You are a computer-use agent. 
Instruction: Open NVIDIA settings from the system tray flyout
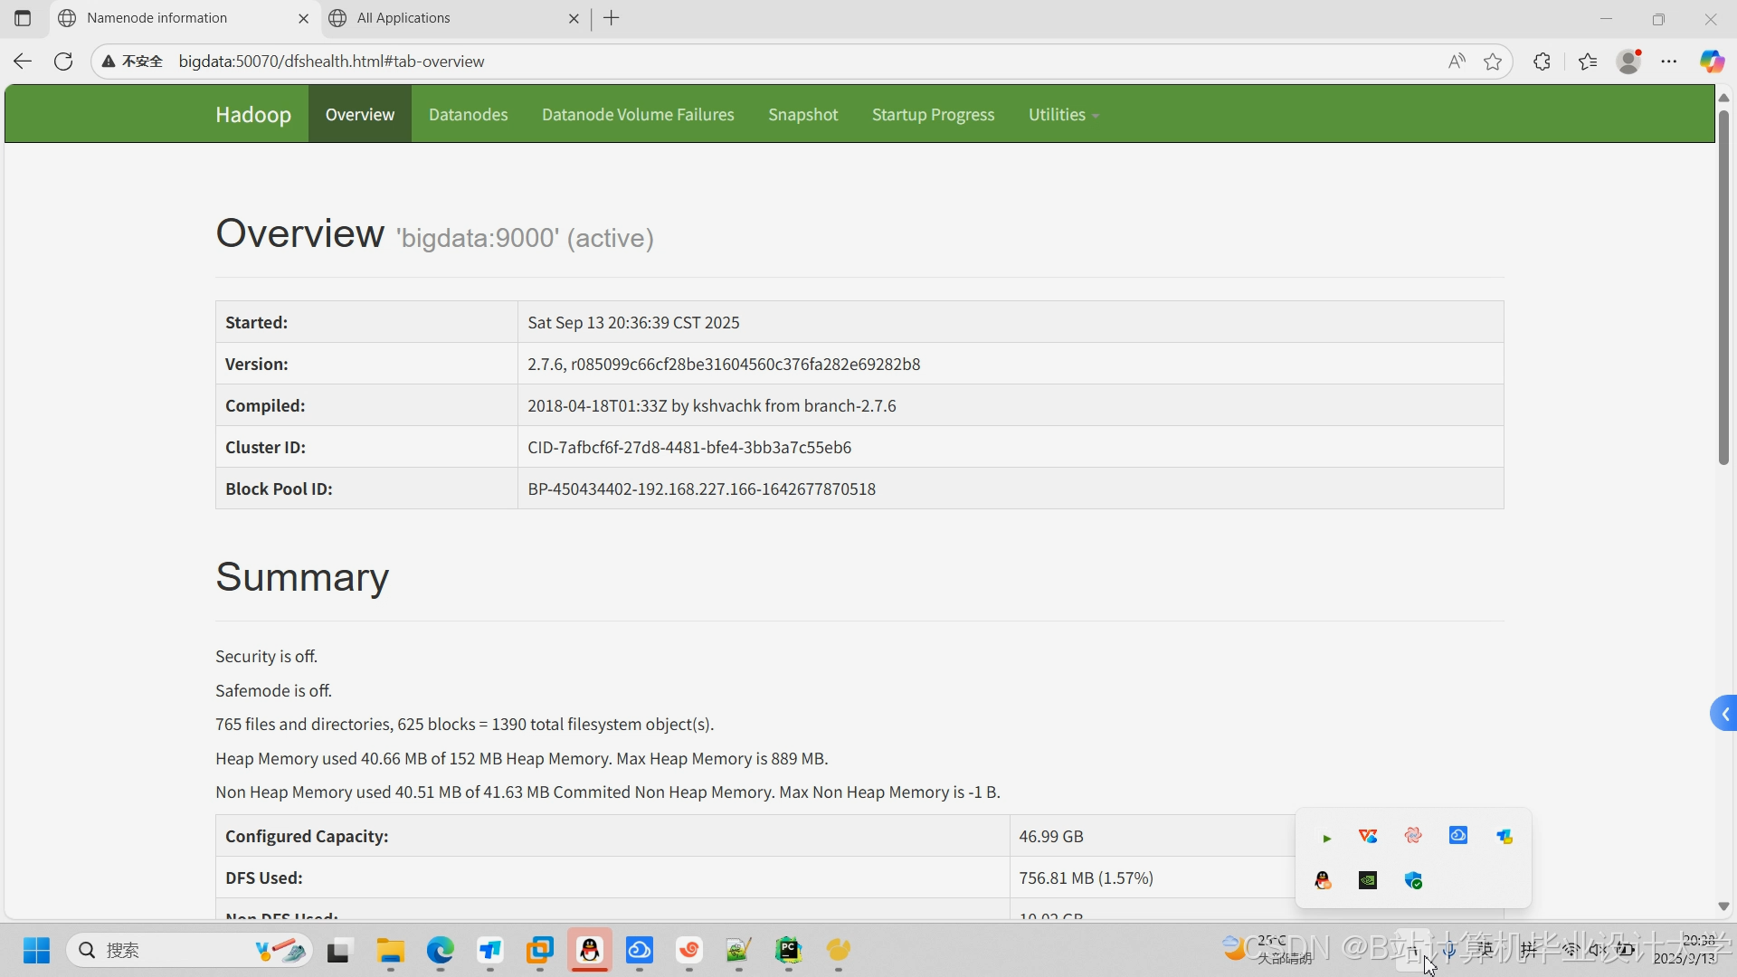click(x=1367, y=879)
